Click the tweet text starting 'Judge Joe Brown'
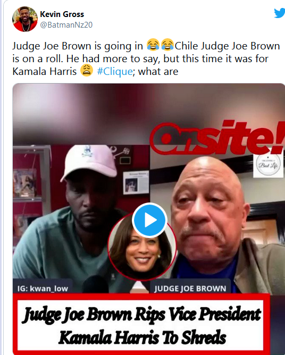The width and height of the screenshot is (285, 355). click(x=146, y=58)
